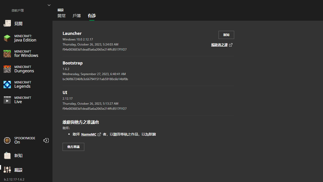Select the Minecraft for Windows dirt block icon
The width and height of the screenshot is (323, 182).
pos(7,54)
